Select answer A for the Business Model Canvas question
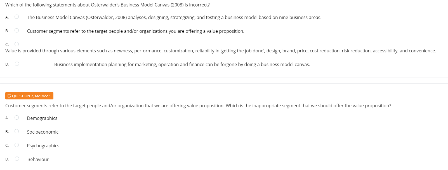 pyautogui.click(x=17, y=17)
